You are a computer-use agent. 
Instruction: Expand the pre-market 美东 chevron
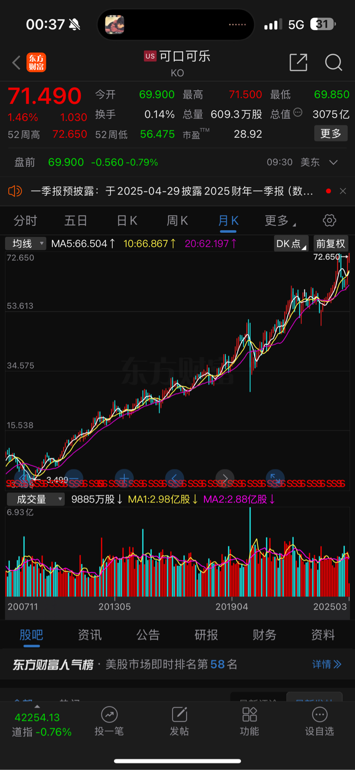(x=333, y=162)
